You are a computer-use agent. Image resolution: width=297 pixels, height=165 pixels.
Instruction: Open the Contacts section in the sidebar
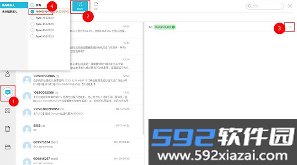[x=8, y=74]
